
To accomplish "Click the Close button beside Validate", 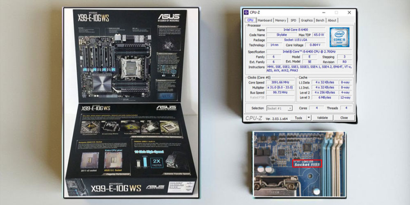I will (344, 118).
